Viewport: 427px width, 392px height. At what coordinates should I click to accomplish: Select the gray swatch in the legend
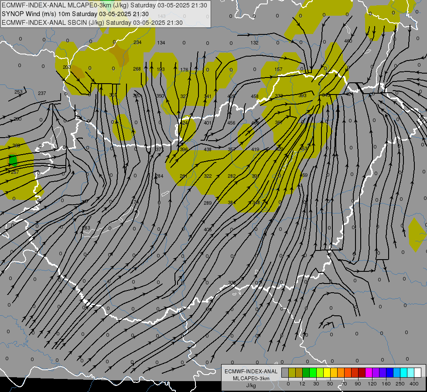click(x=285, y=372)
